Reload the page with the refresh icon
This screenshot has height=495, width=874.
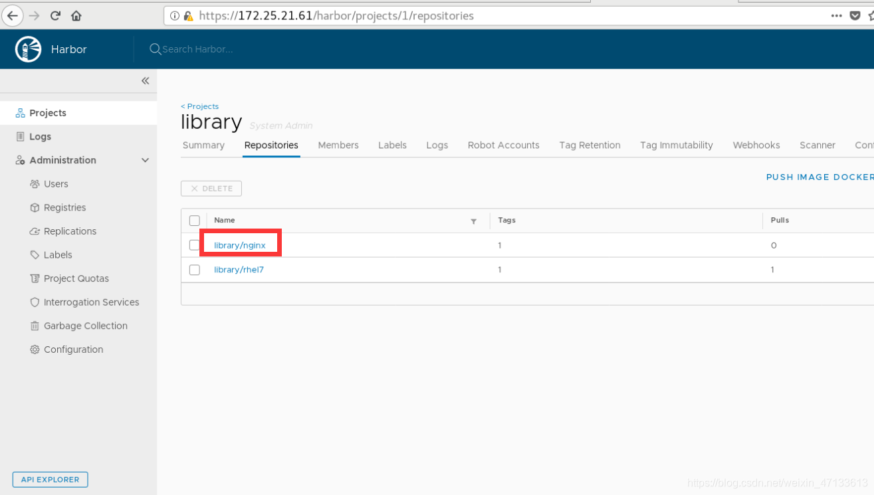[55, 15]
